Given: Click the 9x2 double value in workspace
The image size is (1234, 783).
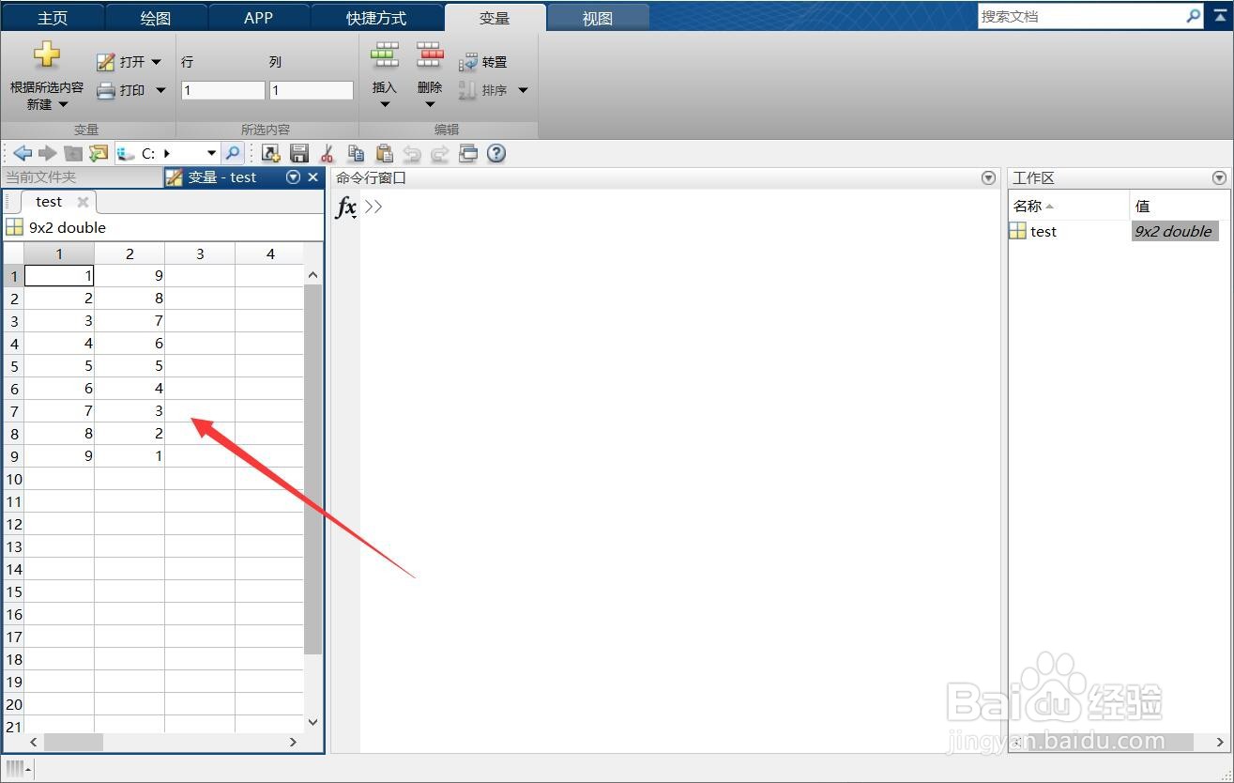Looking at the screenshot, I should tap(1173, 231).
